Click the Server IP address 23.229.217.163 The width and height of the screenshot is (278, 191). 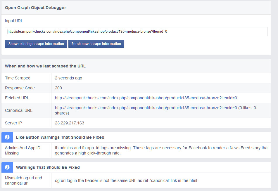coord(70,123)
